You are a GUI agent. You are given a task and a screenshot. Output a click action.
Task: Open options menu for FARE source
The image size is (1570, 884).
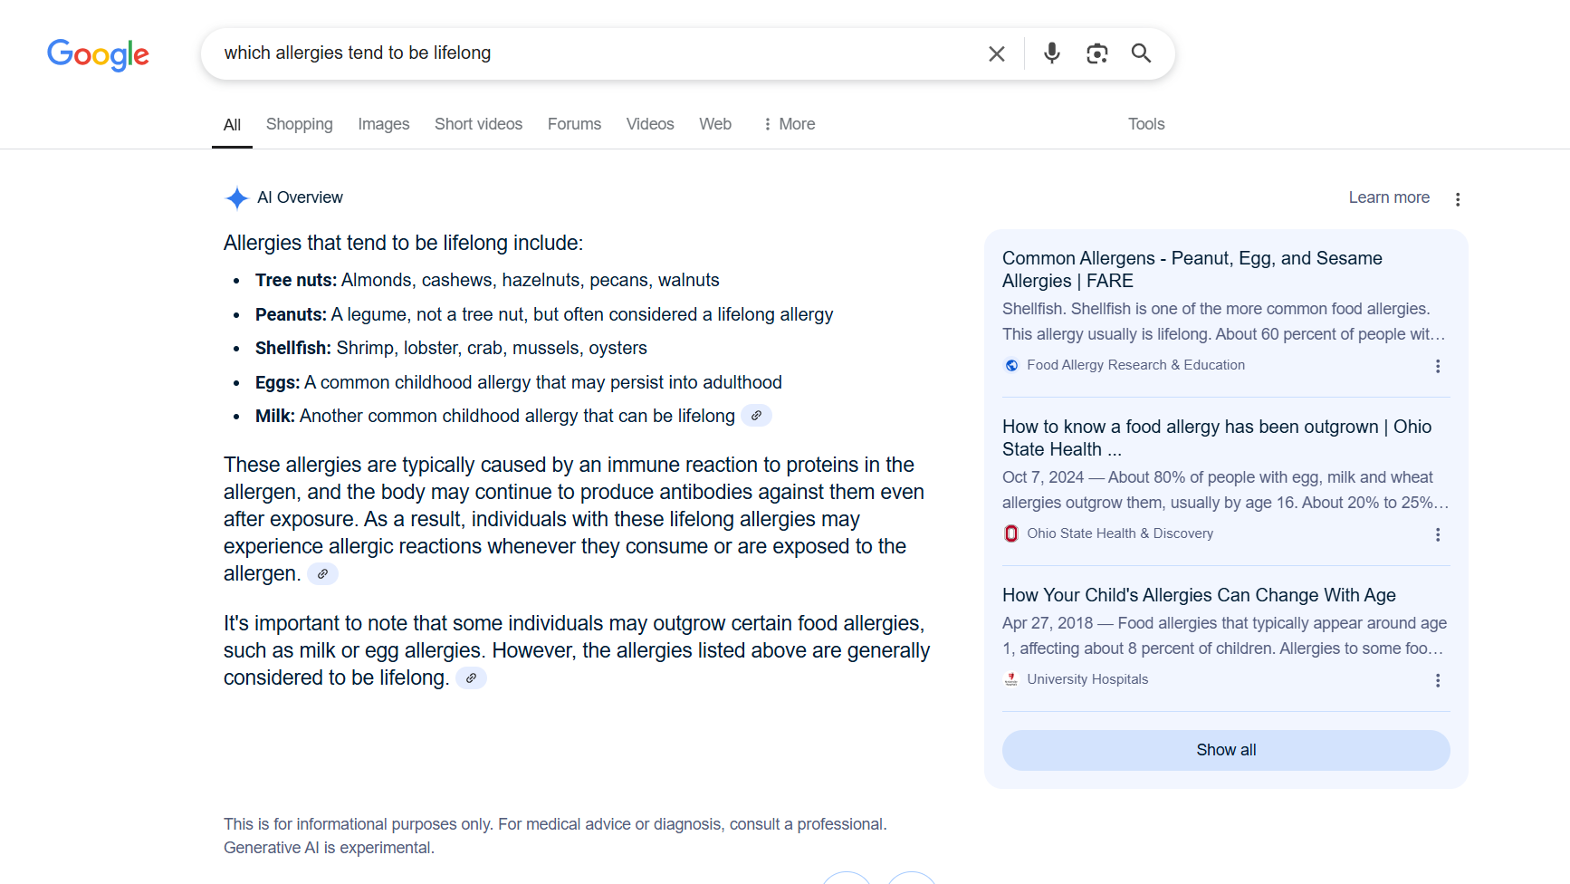[x=1438, y=366]
